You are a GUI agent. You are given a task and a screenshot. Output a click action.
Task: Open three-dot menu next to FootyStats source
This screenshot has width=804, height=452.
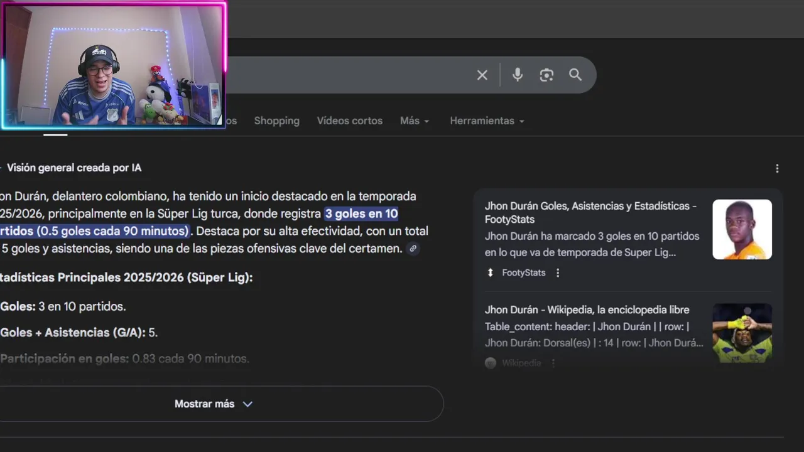[x=558, y=272]
